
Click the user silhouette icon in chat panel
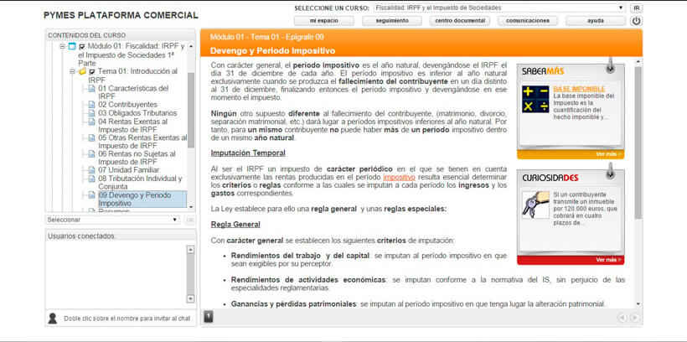pos(52,319)
